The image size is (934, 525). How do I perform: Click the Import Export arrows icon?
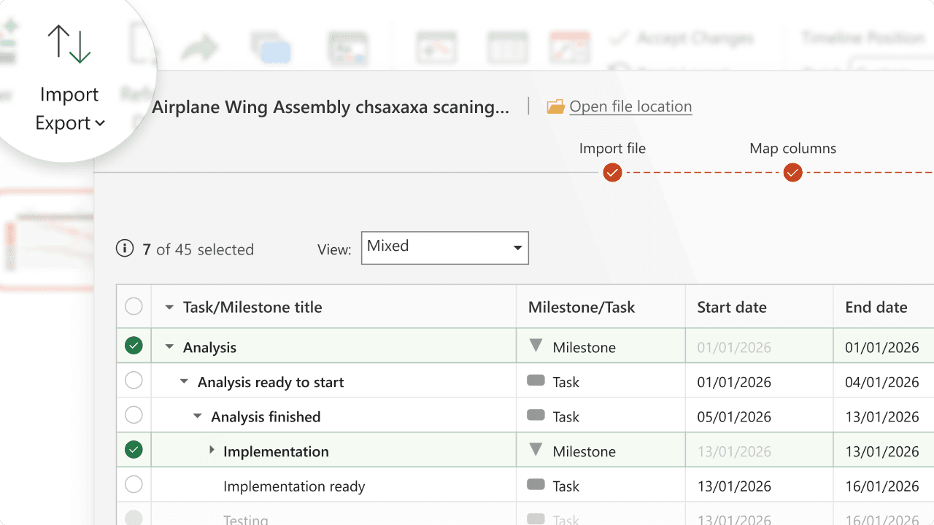click(x=69, y=44)
